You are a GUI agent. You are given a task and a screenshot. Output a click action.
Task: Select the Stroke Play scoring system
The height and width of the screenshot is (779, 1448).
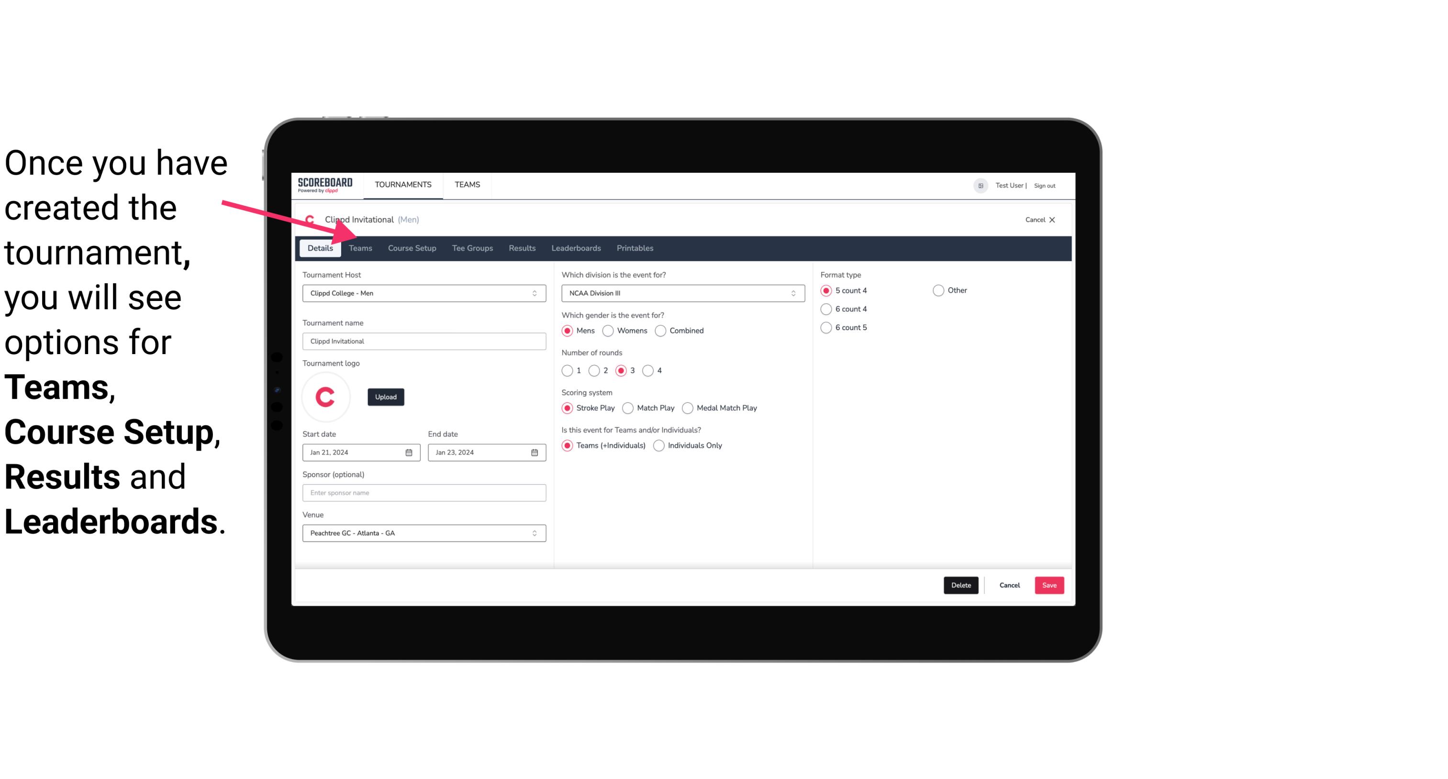coord(568,408)
